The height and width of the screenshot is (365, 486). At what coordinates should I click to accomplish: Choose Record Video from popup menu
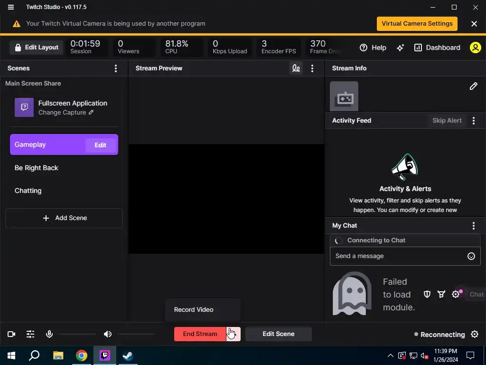coord(203,309)
